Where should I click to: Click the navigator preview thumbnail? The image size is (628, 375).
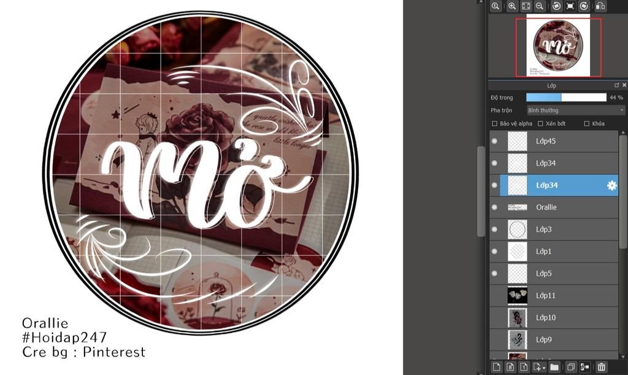pos(558,45)
